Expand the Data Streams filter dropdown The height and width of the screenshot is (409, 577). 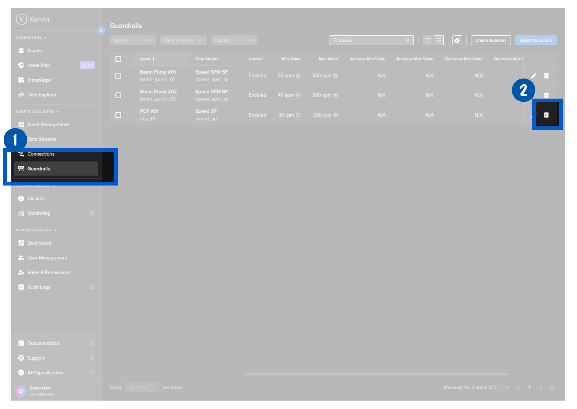click(183, 41)
